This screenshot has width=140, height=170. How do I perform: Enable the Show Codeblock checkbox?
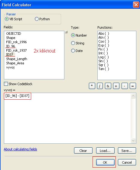click(x=6, y=84)
